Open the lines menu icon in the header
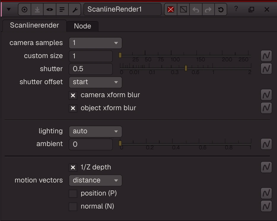The image size is (277, 221). [62, 9]
